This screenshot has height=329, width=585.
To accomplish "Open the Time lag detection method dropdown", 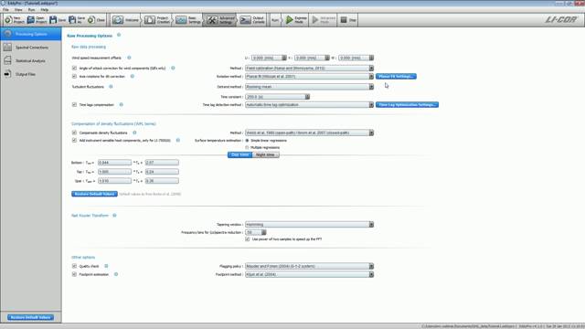I will 309,105.
